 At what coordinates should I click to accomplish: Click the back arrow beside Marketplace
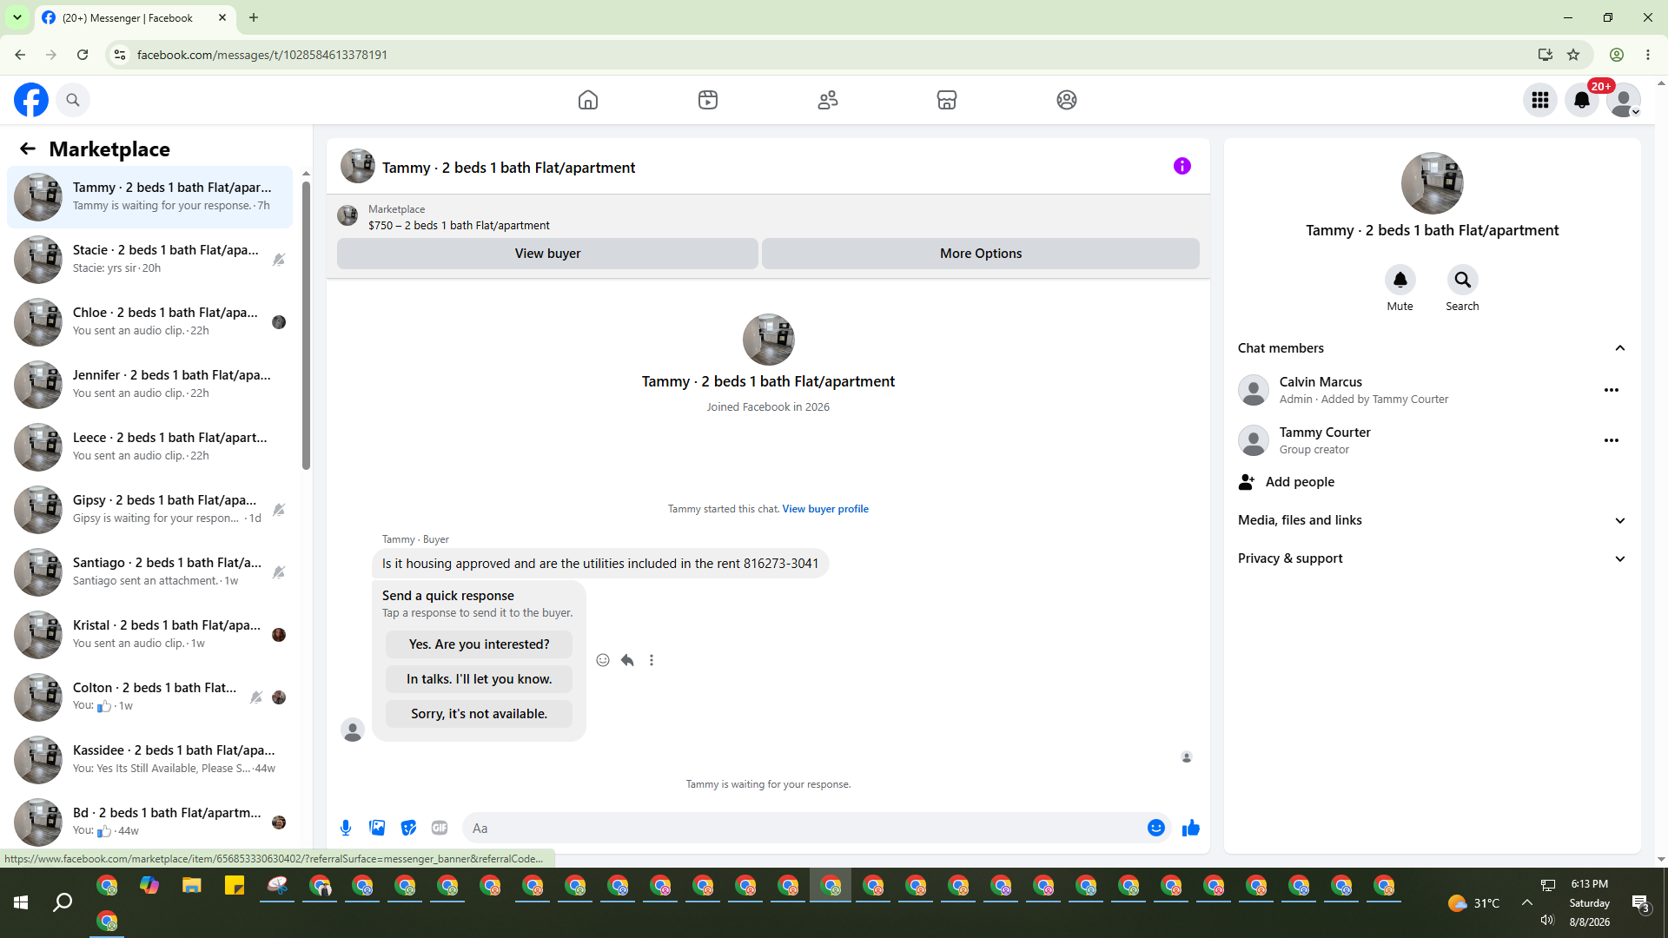28,149
